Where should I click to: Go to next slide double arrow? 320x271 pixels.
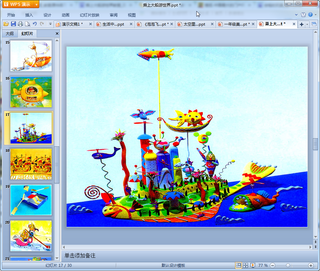(315, 247)
